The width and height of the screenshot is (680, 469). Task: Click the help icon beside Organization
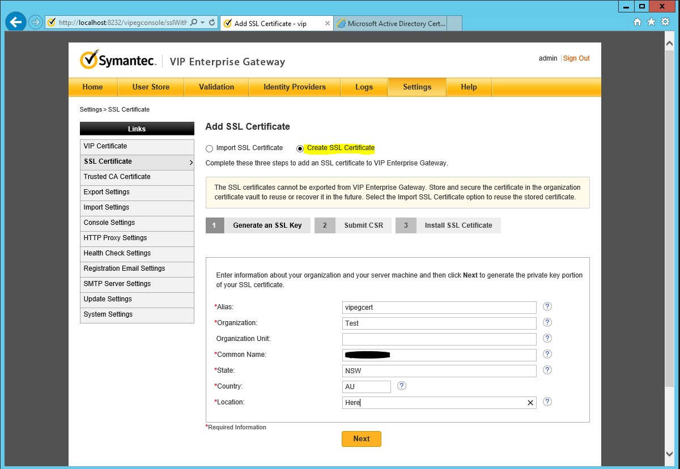(x=547, y=322)
